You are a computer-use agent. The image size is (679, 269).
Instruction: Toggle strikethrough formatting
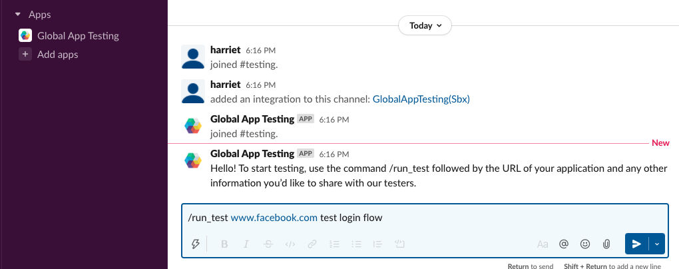pyautogui.click(x=268, y=244)
